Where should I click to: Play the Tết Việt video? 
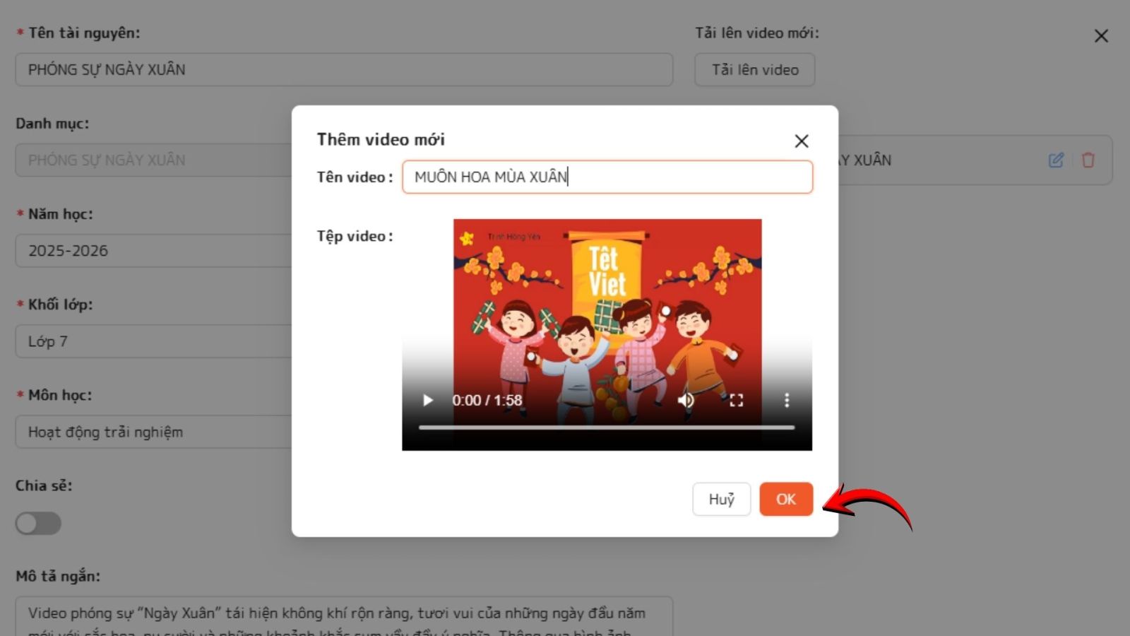point(427,401)
